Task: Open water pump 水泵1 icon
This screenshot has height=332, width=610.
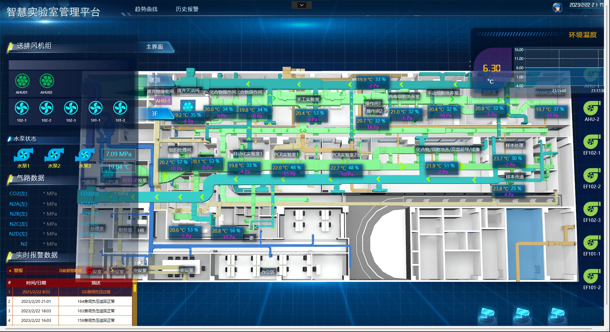Action: [x=24, y=155]
